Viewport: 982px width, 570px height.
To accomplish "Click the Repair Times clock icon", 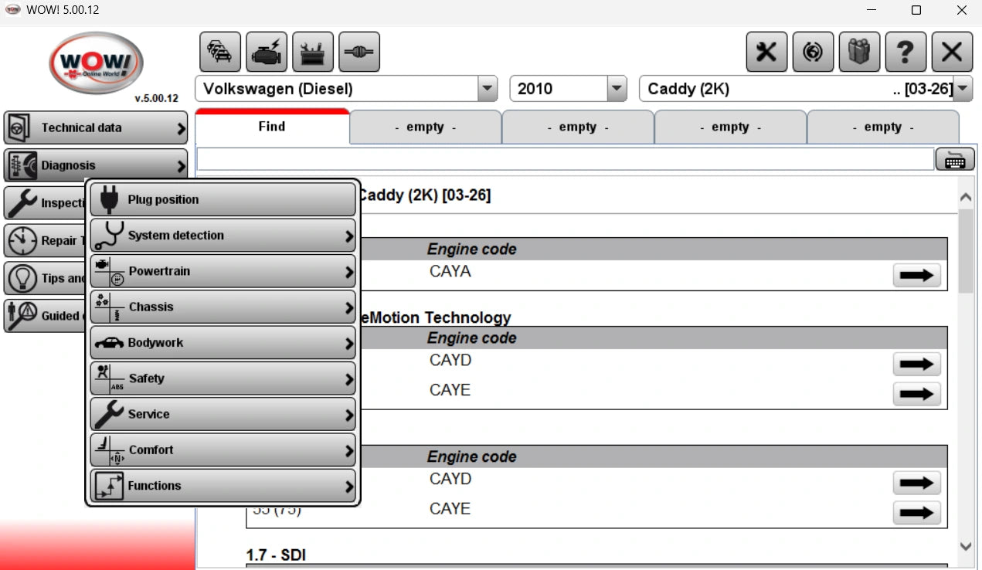I will point(22,240).
